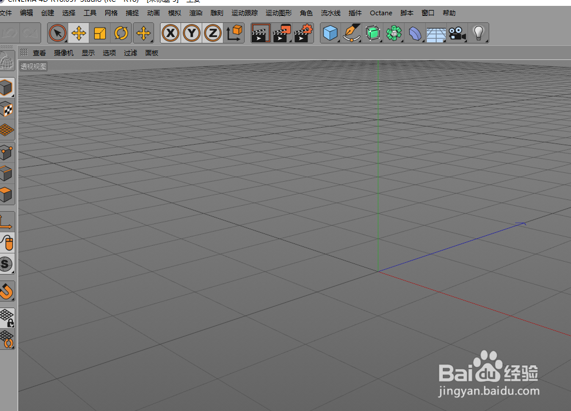Open viewport 过滤 menu

coord(131,53)
